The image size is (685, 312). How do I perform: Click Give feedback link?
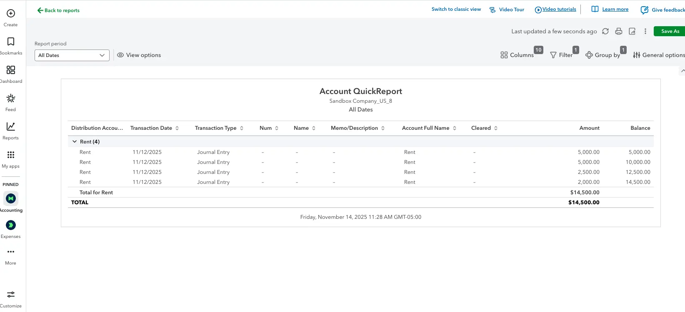(x=662, y=10)
